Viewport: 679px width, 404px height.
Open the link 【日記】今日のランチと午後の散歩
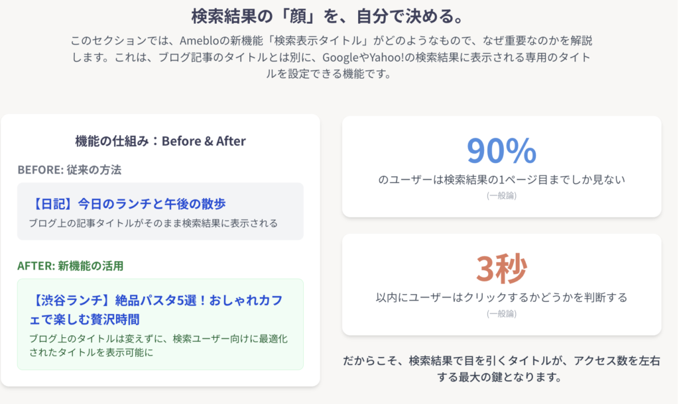click(x=128, y=203)
